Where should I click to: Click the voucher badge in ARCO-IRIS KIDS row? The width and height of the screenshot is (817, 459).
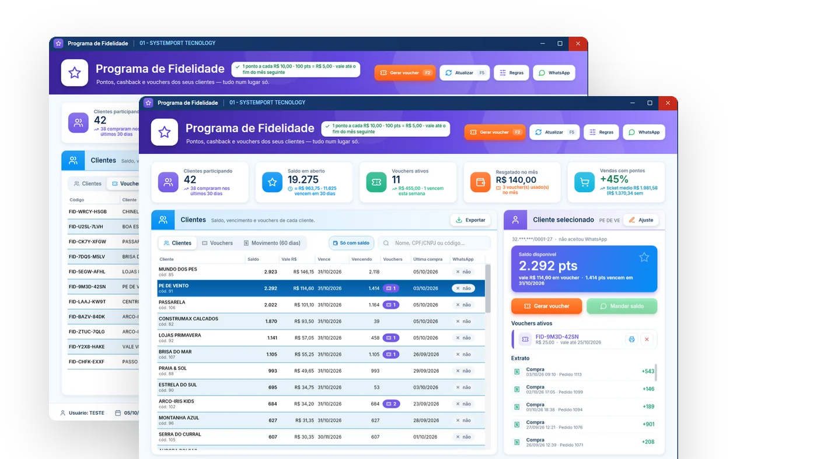pos(391,404)
